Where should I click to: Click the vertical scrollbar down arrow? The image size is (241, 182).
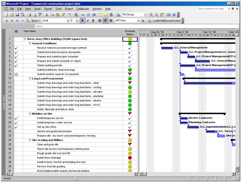pos(237,168)
